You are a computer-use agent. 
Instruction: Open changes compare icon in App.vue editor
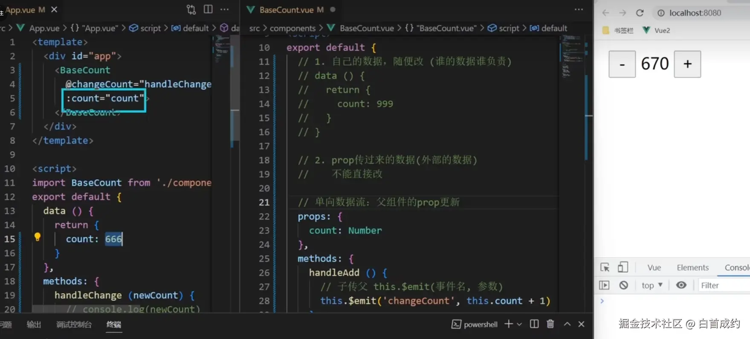click(191, 9)
